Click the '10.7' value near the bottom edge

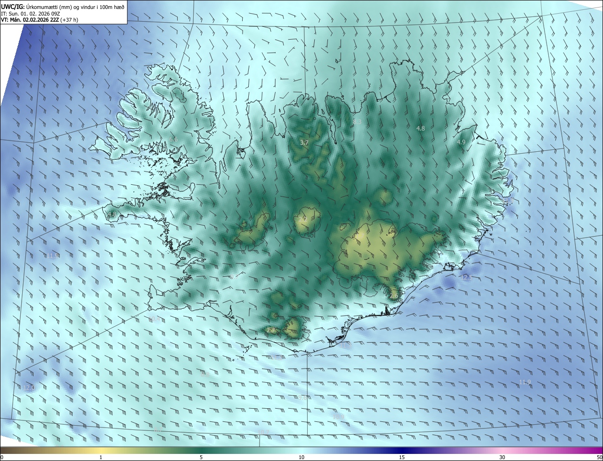coord(263,432)
